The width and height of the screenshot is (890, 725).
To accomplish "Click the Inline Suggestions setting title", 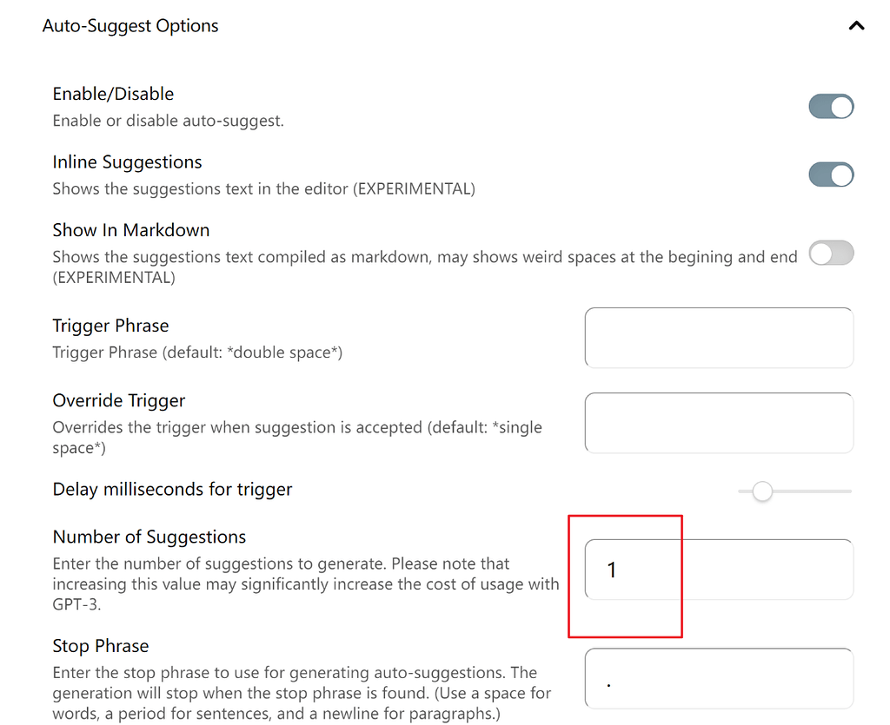I will 127,162.
